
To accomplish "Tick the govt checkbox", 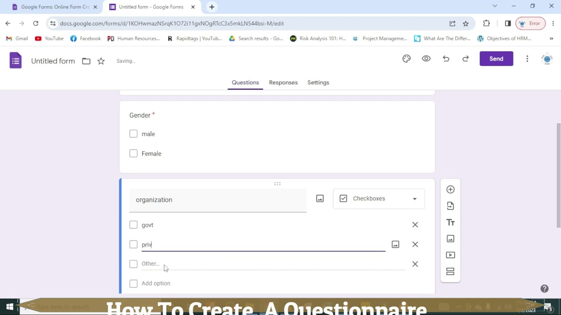I will pyautogui.click(x=133, y=225).
